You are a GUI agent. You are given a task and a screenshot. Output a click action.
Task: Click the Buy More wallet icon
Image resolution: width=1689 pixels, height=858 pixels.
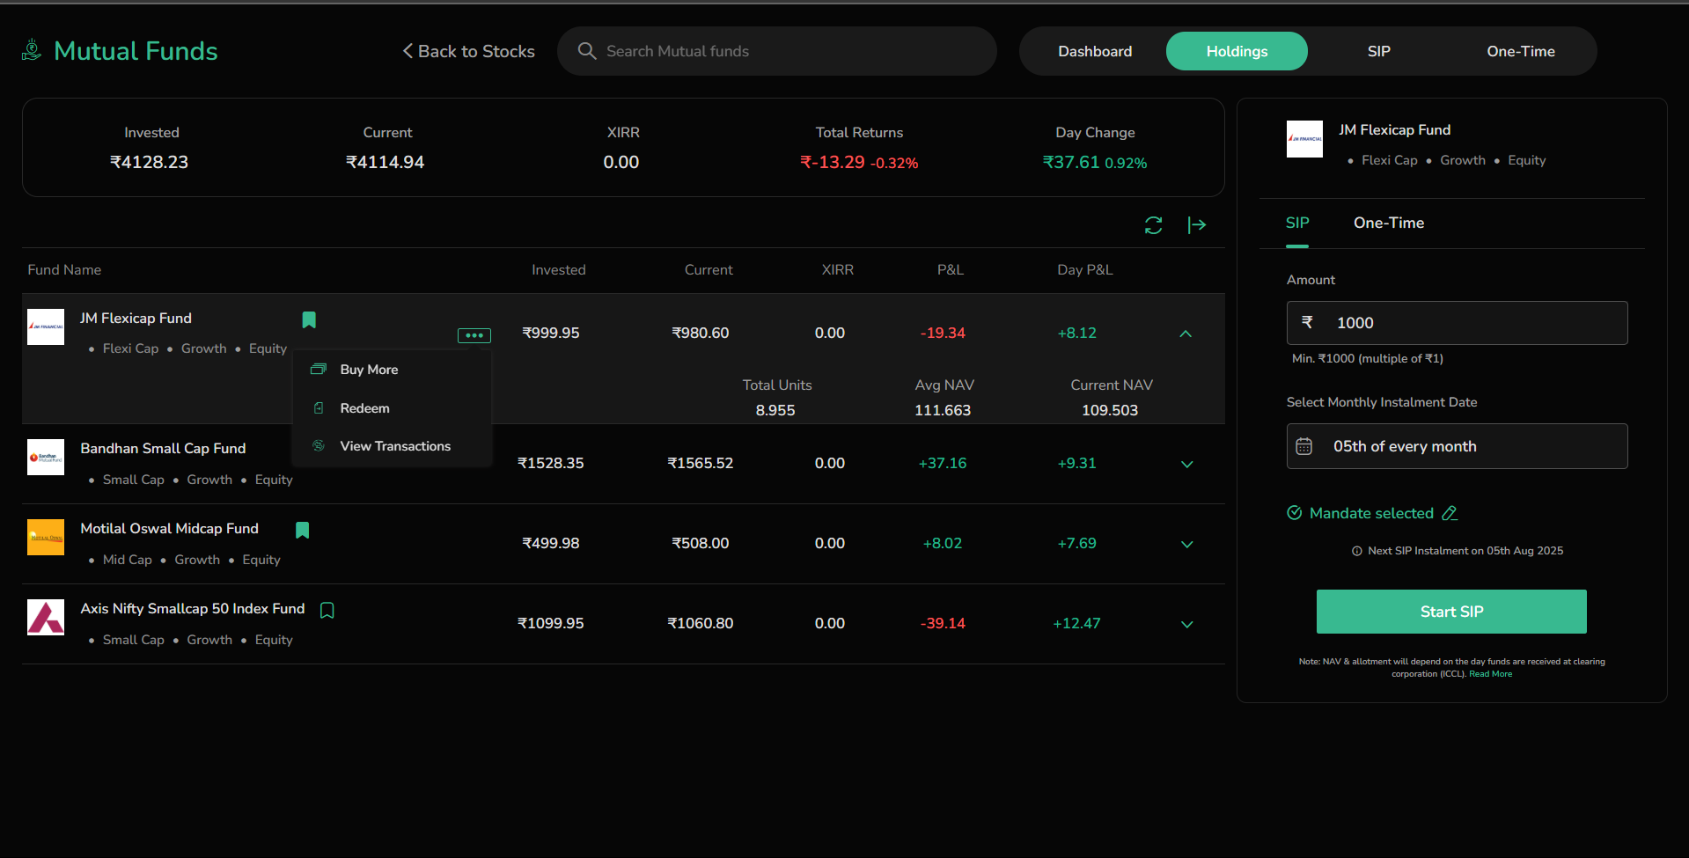coord(319,370)
